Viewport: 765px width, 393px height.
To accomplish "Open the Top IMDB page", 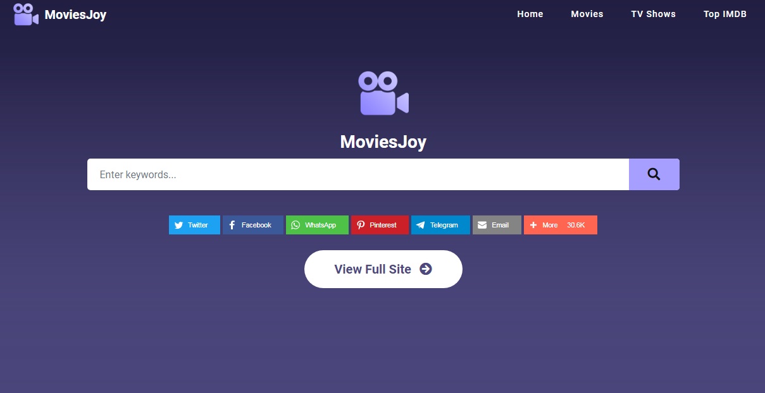I will 725,14.
